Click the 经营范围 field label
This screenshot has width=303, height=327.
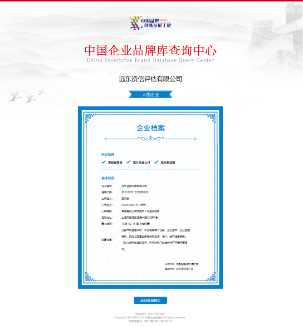pyautogui.click(x=107, y=240)
